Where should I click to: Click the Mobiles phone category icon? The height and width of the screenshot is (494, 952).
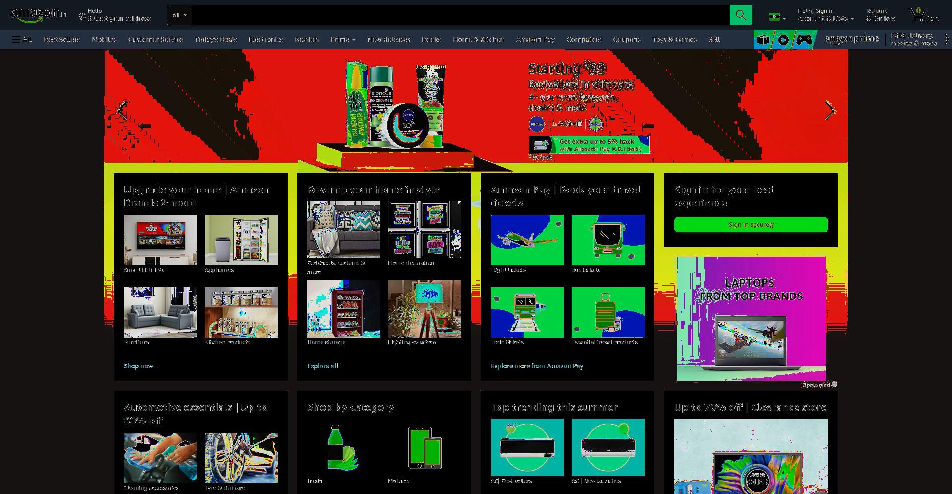[x=424, y=447]
